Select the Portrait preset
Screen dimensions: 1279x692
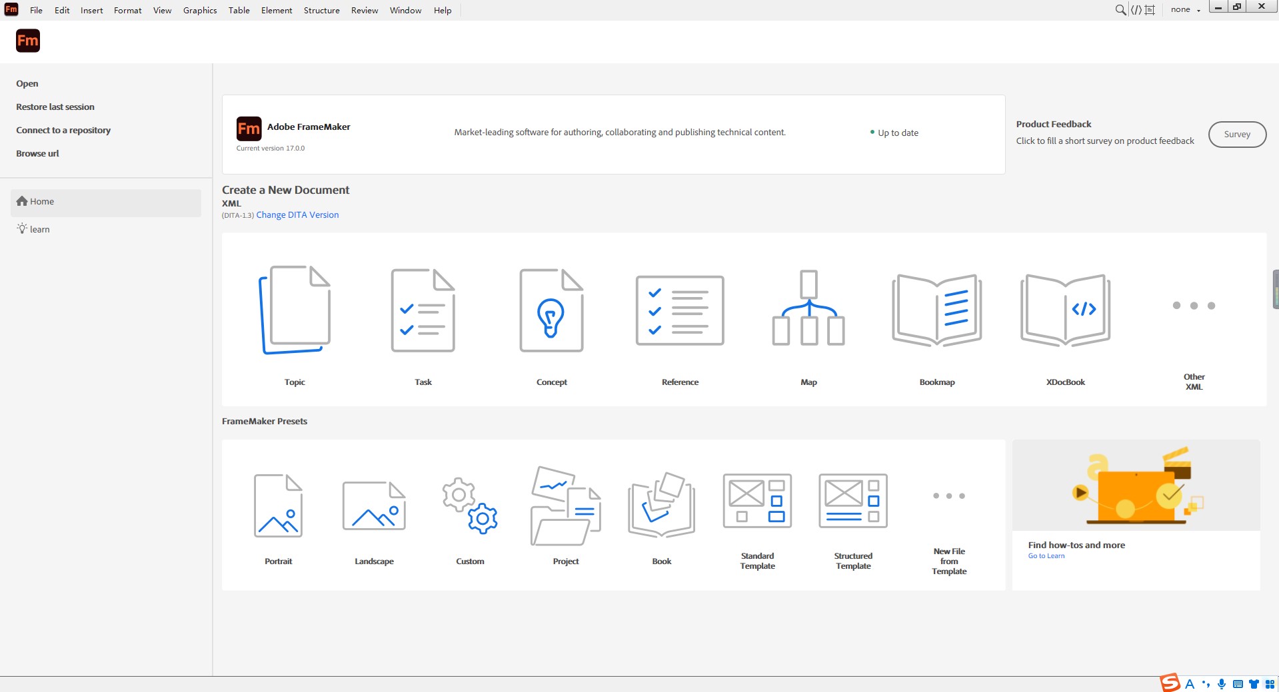(278, 506)
